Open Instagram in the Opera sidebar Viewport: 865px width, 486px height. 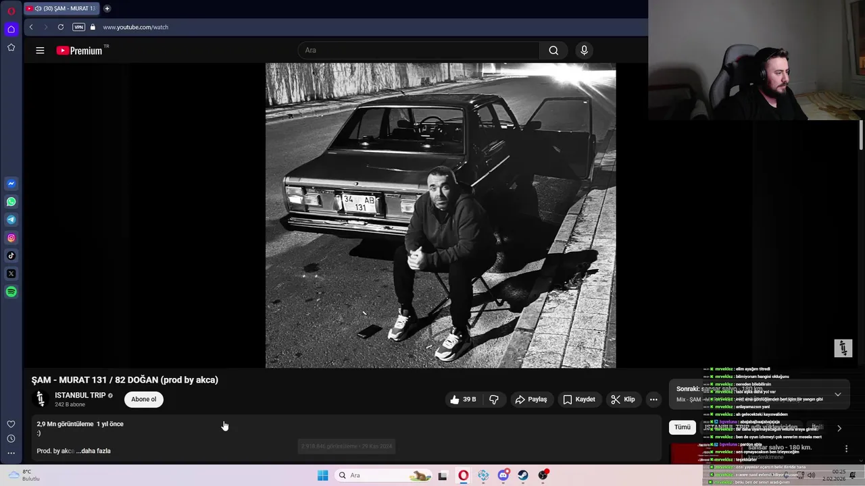[x=11, y=238]
